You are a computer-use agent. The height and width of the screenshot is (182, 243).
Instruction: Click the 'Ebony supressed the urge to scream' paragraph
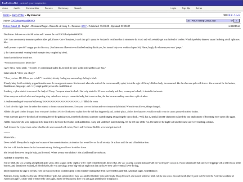point(81,171)
